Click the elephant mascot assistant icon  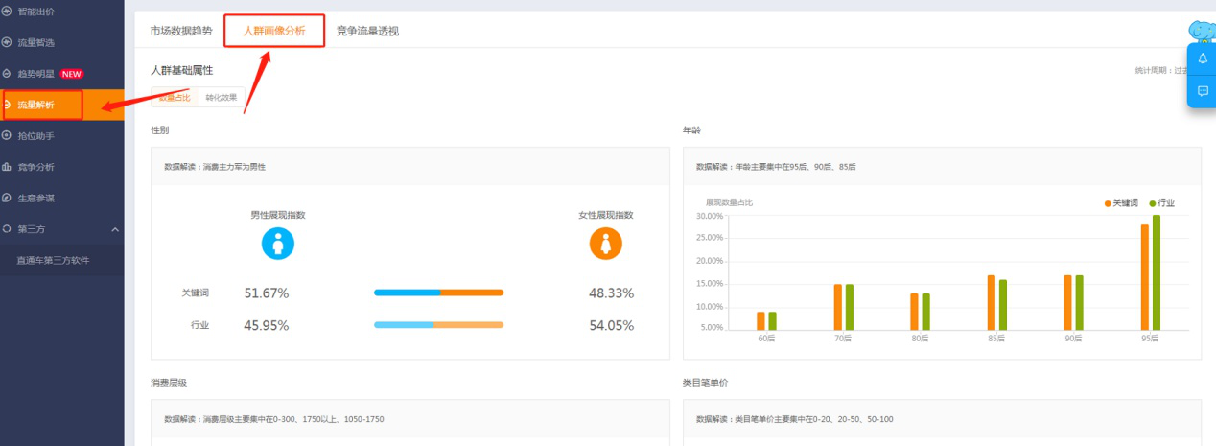pos(1202,31)
